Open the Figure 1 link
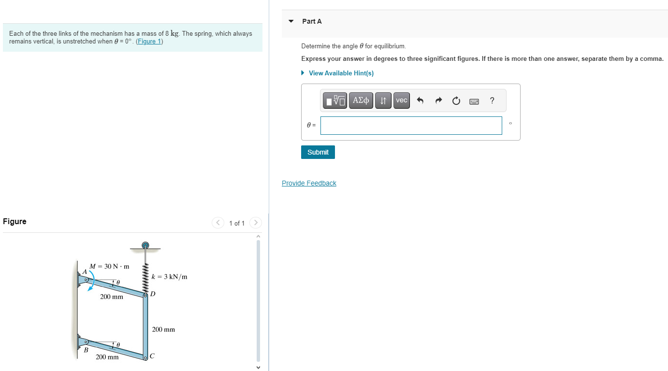668x371 pixels. tap(150, 41)
